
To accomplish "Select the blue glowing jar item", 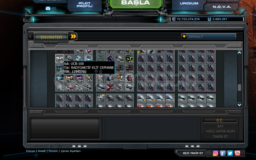I will (x=88, y=59).
